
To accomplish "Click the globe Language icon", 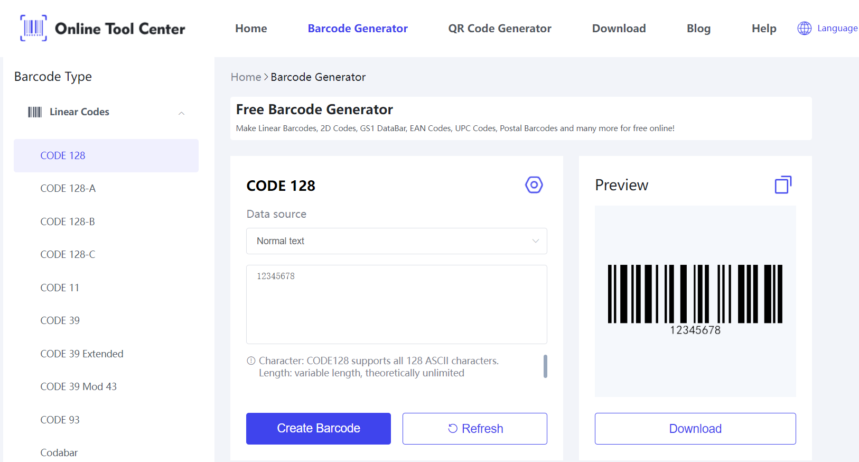I will tap(804, 29).
